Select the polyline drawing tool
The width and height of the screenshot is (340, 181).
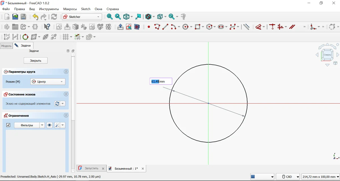(x=157, y=27)
